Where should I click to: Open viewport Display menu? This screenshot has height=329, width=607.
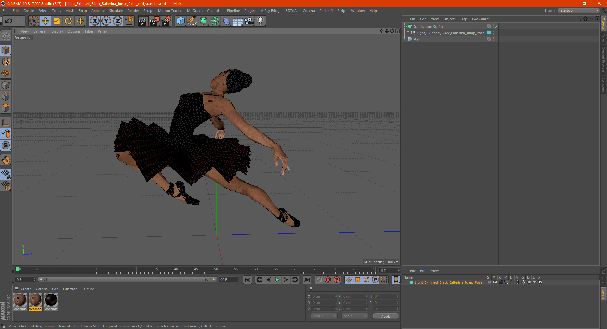point(57,31)
